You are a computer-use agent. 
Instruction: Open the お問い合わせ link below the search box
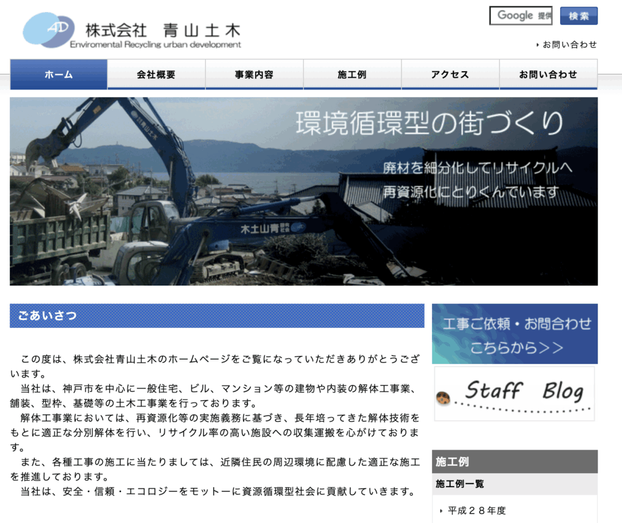pyautogui.click(x=570, y=44)
